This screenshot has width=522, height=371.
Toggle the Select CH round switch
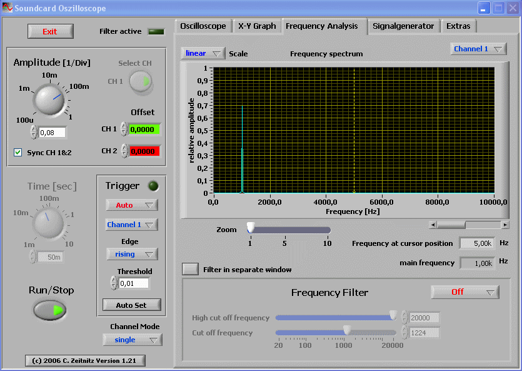[141, 81]
